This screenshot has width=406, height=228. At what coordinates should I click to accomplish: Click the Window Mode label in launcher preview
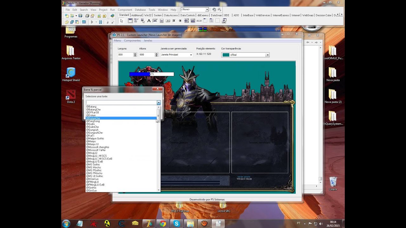tap(244, 179)
